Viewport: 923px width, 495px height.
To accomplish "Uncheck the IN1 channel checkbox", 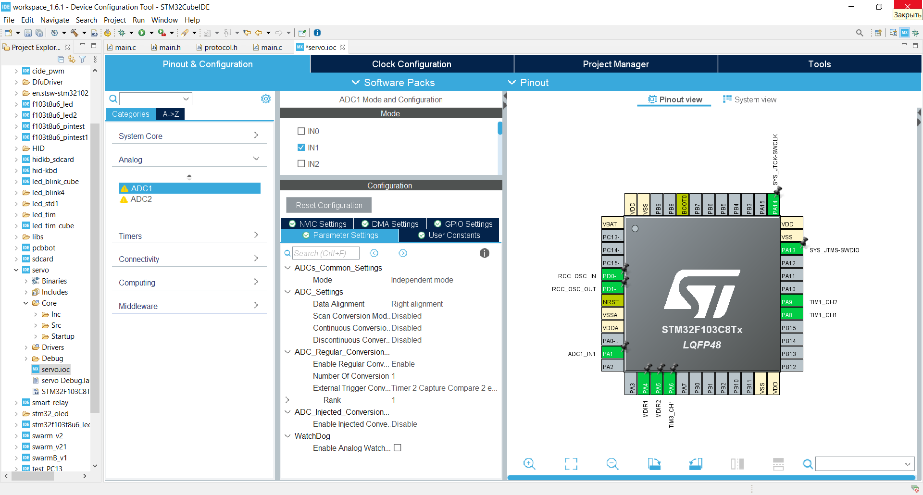I will [301, 148].
